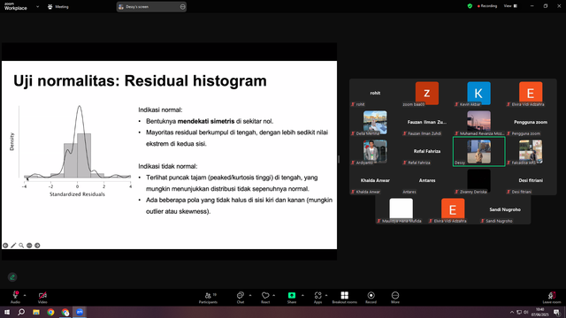Click the minus icon on Dessy's screen tab

coord(183,6)
